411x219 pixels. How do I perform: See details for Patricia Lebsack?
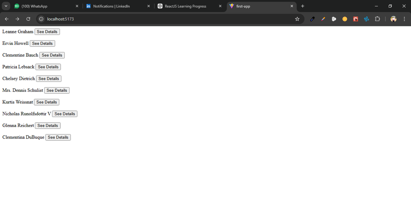coord(48,67)
